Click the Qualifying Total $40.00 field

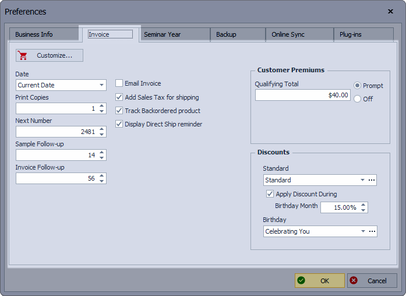[x=303, y=95]
